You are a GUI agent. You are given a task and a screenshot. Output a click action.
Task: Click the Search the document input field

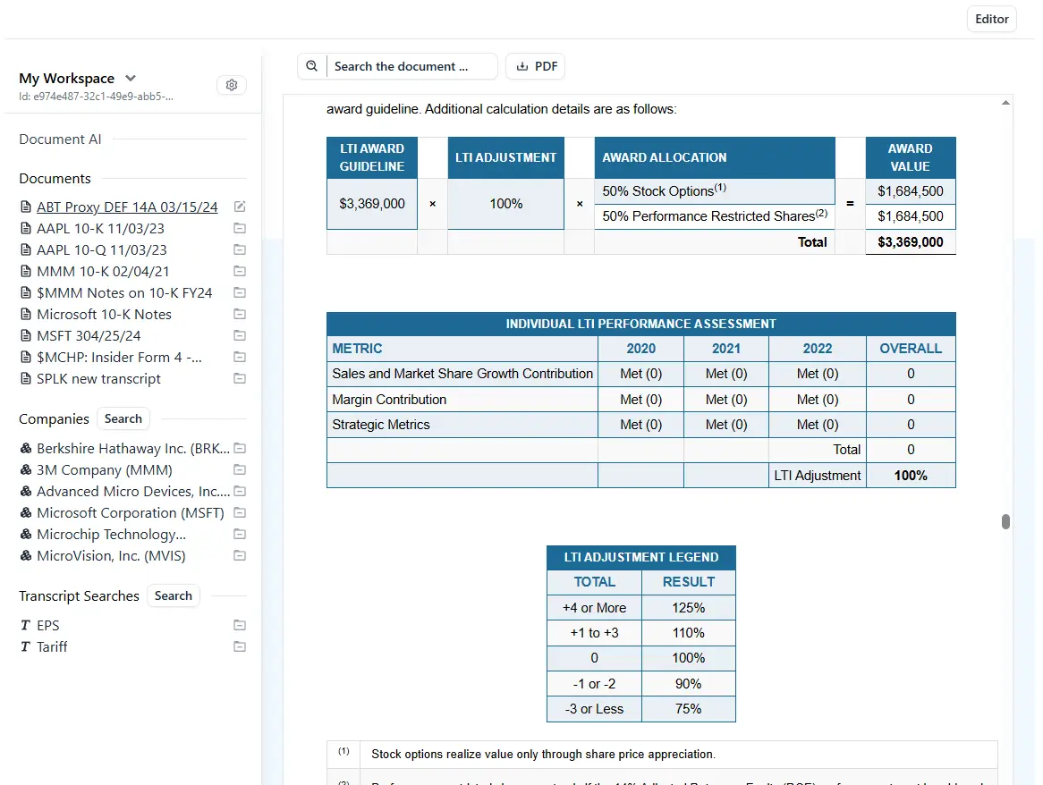(x=411, y=66)
